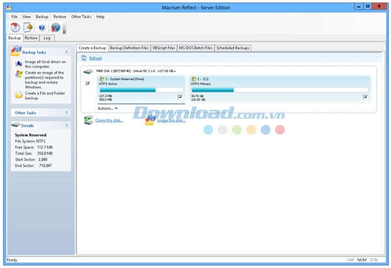Switch to Scheduled Backups tab
This screenshot has width=391, height=268.
click(x=233, y=48)
